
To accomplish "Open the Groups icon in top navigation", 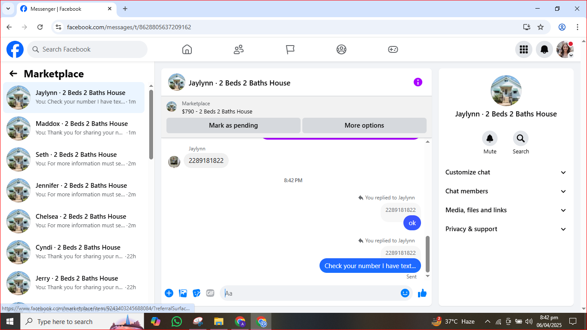I will (341, 49).
